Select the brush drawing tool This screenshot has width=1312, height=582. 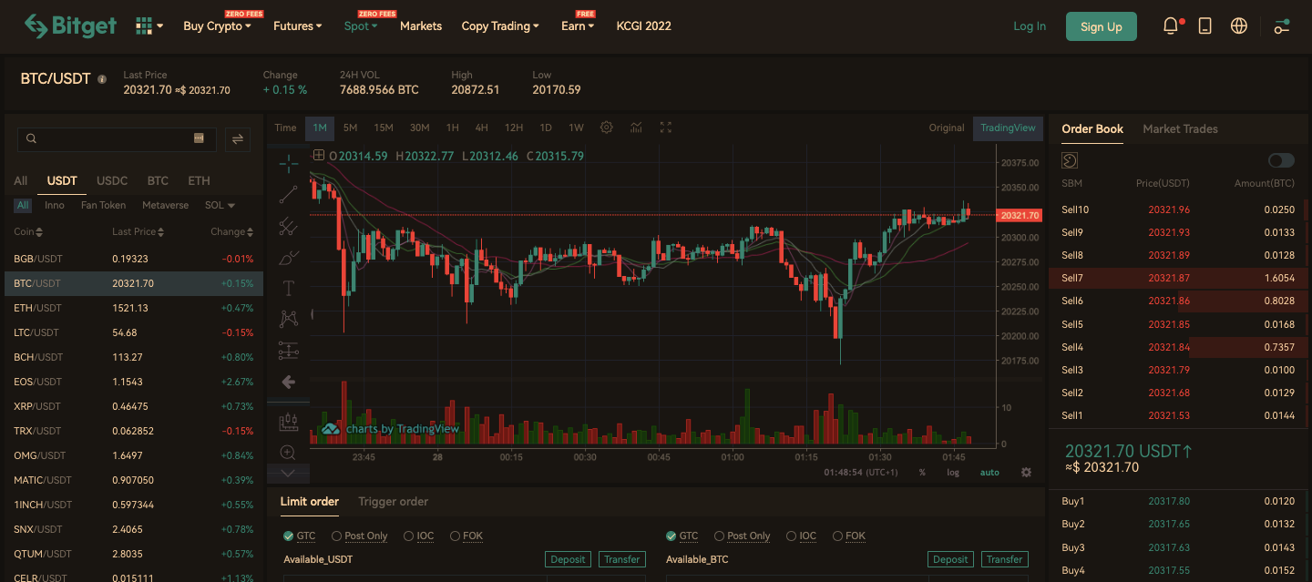click(x=288, y=258)
